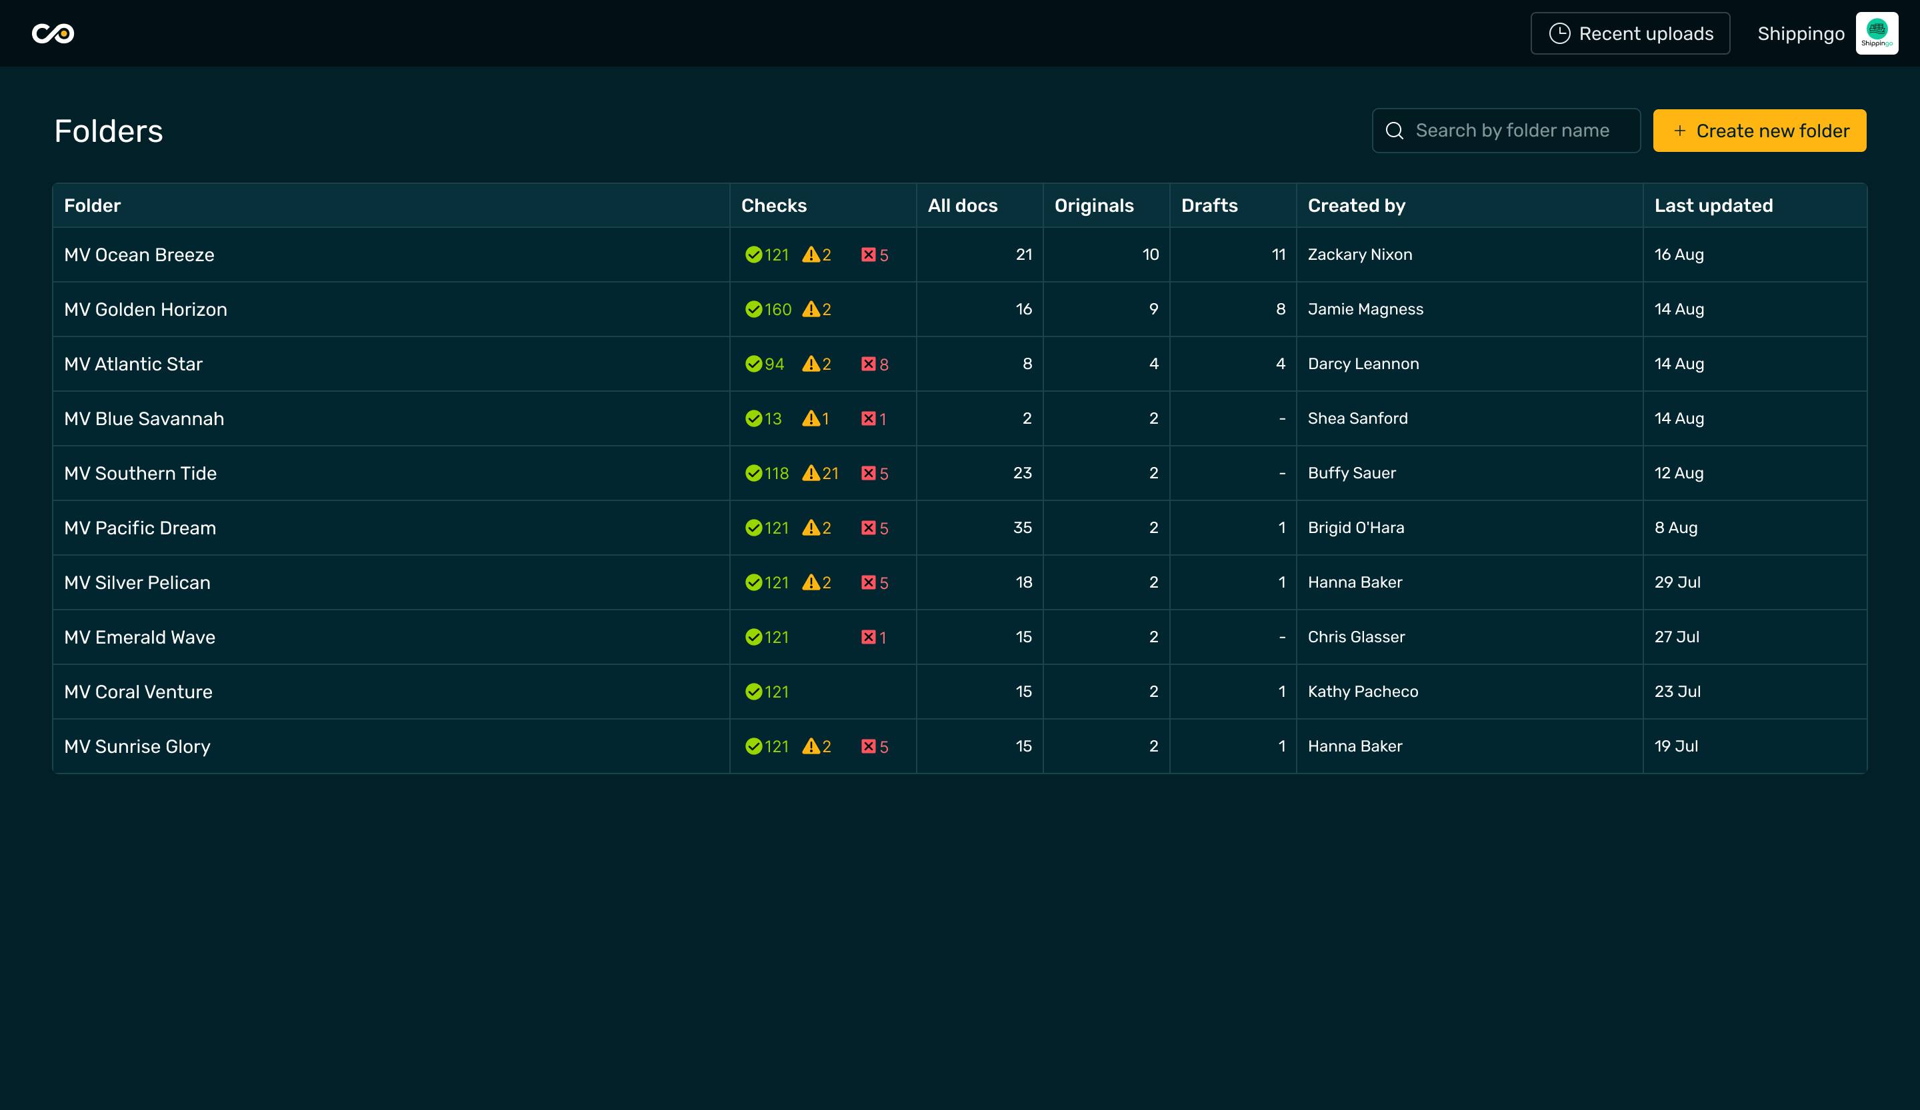Click the warning triangle icon for MV Southern Tide

click(x=811, y=474)
